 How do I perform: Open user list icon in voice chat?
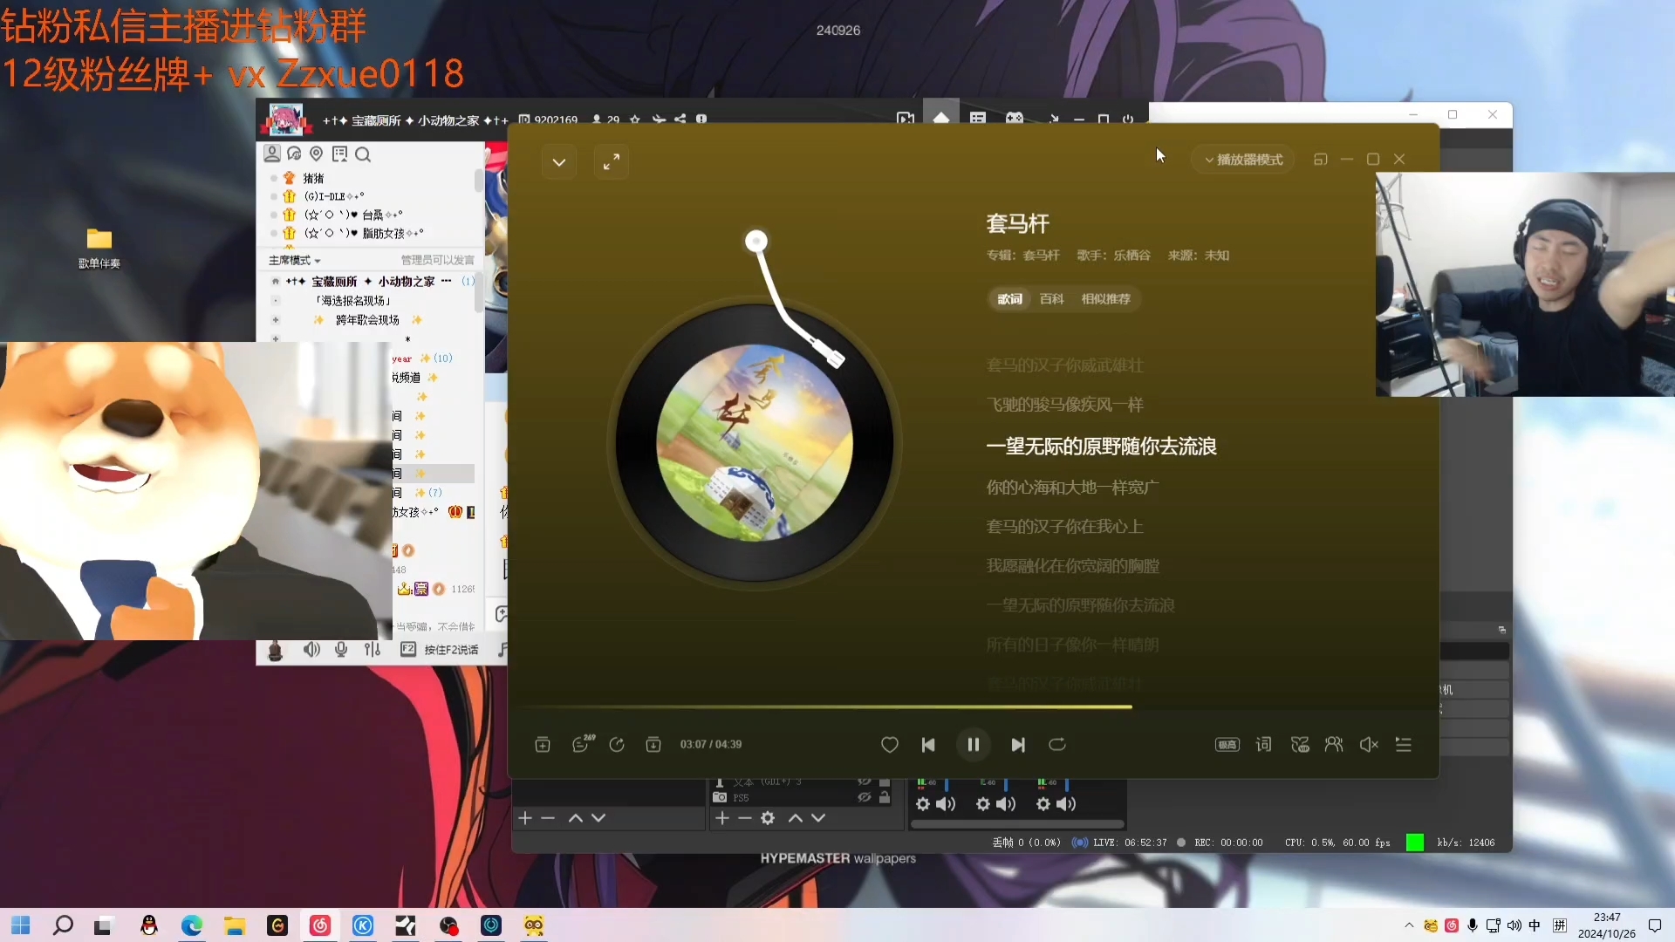coord(272,154)
